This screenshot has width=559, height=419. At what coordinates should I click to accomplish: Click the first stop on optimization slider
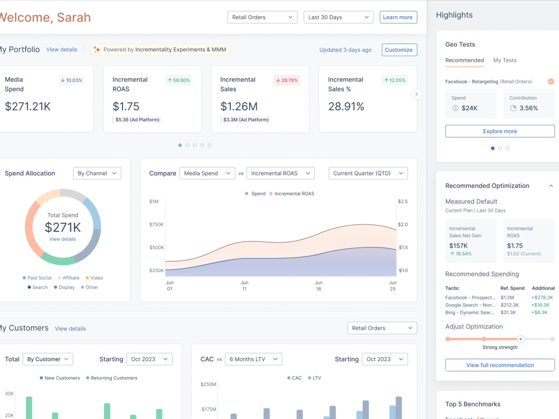(x=447, y=339)
